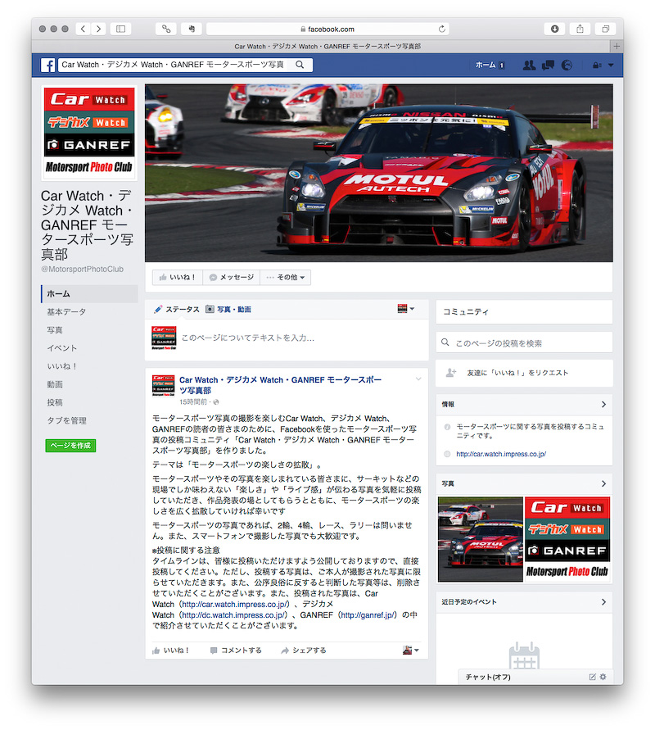Switch to the 写真 section in the sidebar
This screenshot has height=730, width=655.
[54, 329]
